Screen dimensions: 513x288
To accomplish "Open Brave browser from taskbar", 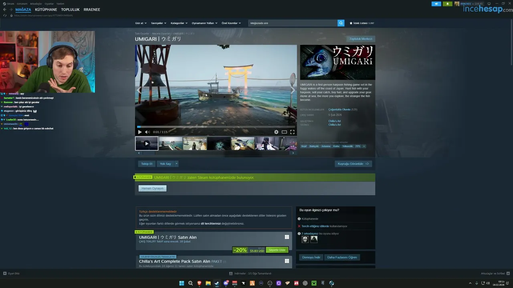I will 199,283.
